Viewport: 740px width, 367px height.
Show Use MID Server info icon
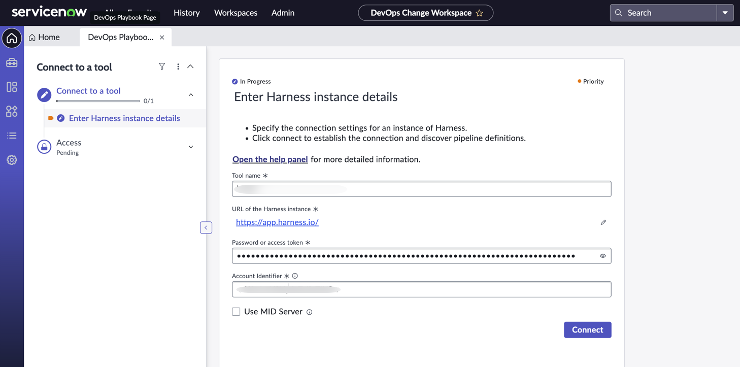click(x=309, y=312)
